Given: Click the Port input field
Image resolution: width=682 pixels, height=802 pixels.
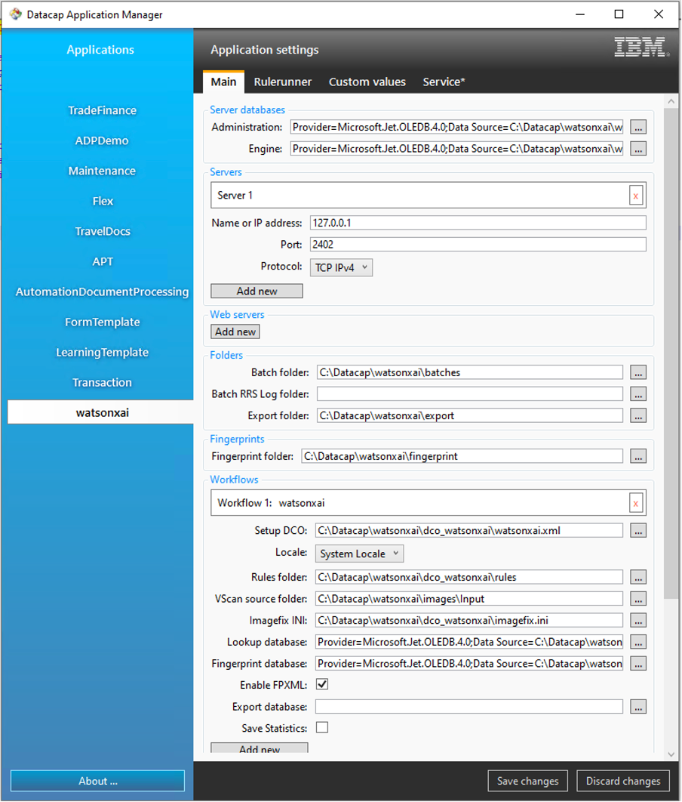Looking at the screenshot, I should pyautogui.click(x=478, y=245).
